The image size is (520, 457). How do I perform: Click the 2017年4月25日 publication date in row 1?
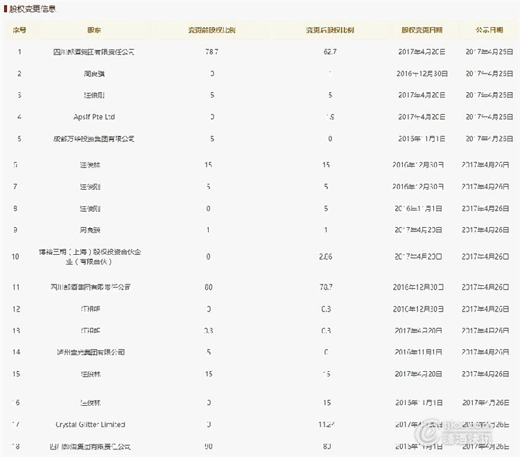(x=489, y=52)
